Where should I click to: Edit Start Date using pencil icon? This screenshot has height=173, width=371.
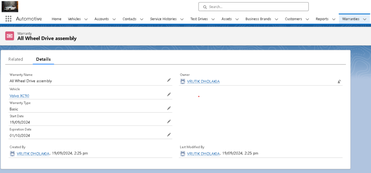(x=169, y=121)
